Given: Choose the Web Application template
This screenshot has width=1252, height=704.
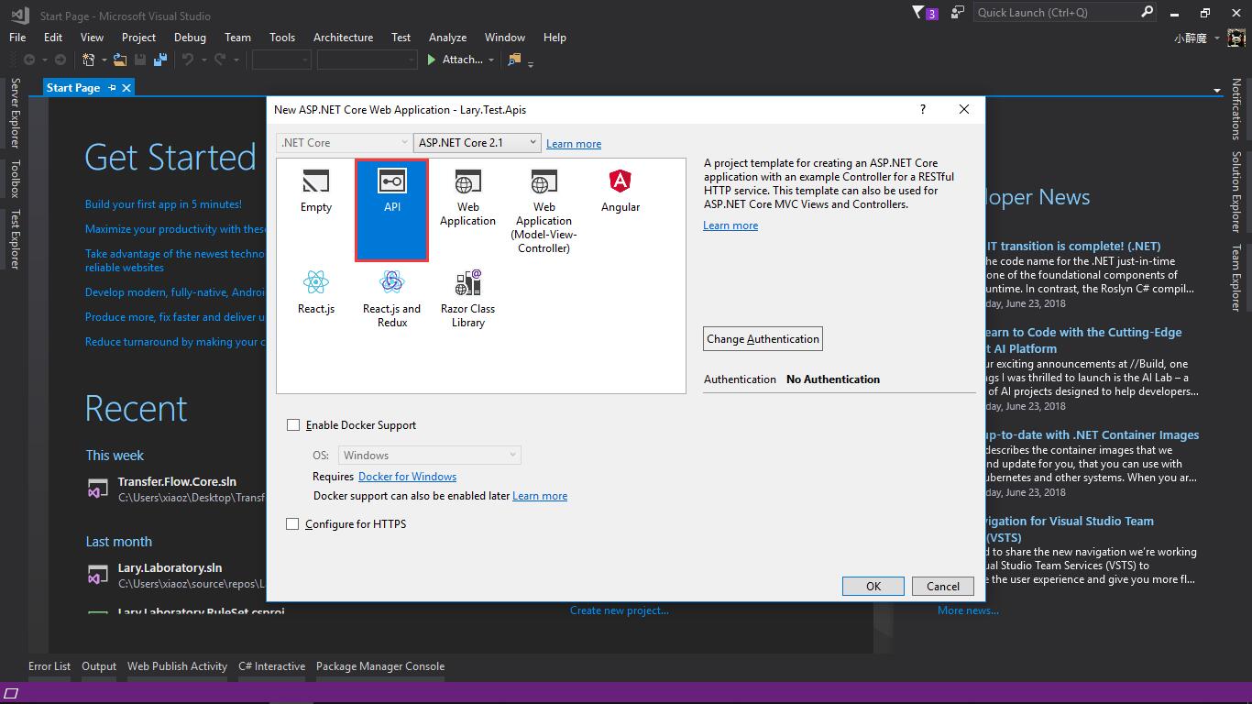Looking at the screenshot, I should tap(467, 197).
